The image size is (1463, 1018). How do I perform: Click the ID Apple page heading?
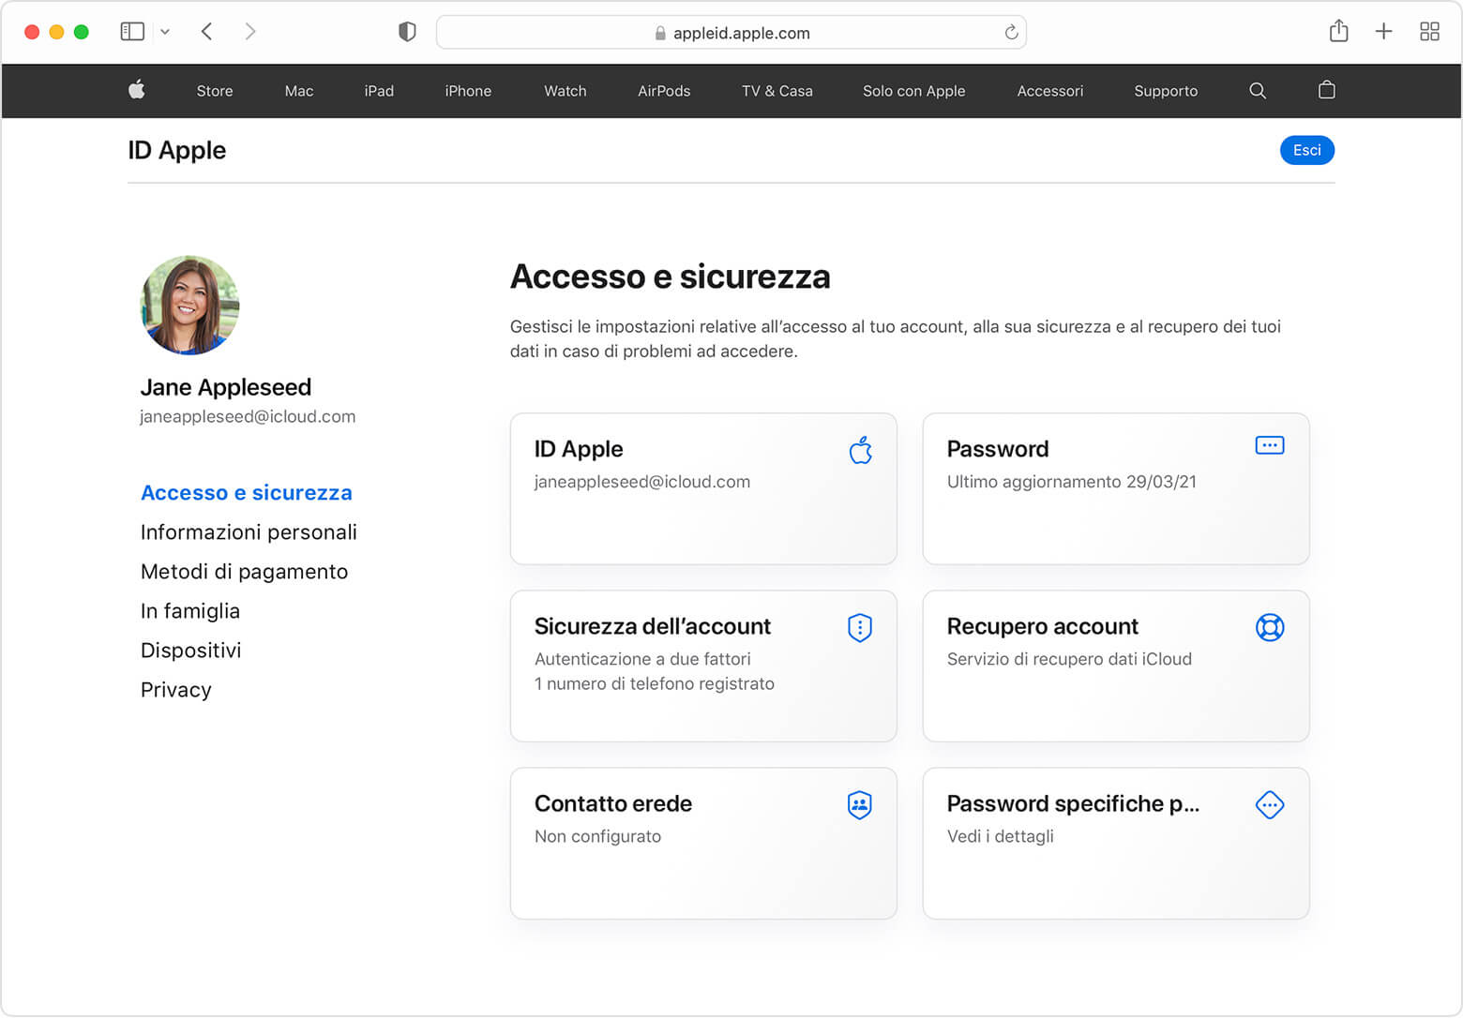pos(177,150)
